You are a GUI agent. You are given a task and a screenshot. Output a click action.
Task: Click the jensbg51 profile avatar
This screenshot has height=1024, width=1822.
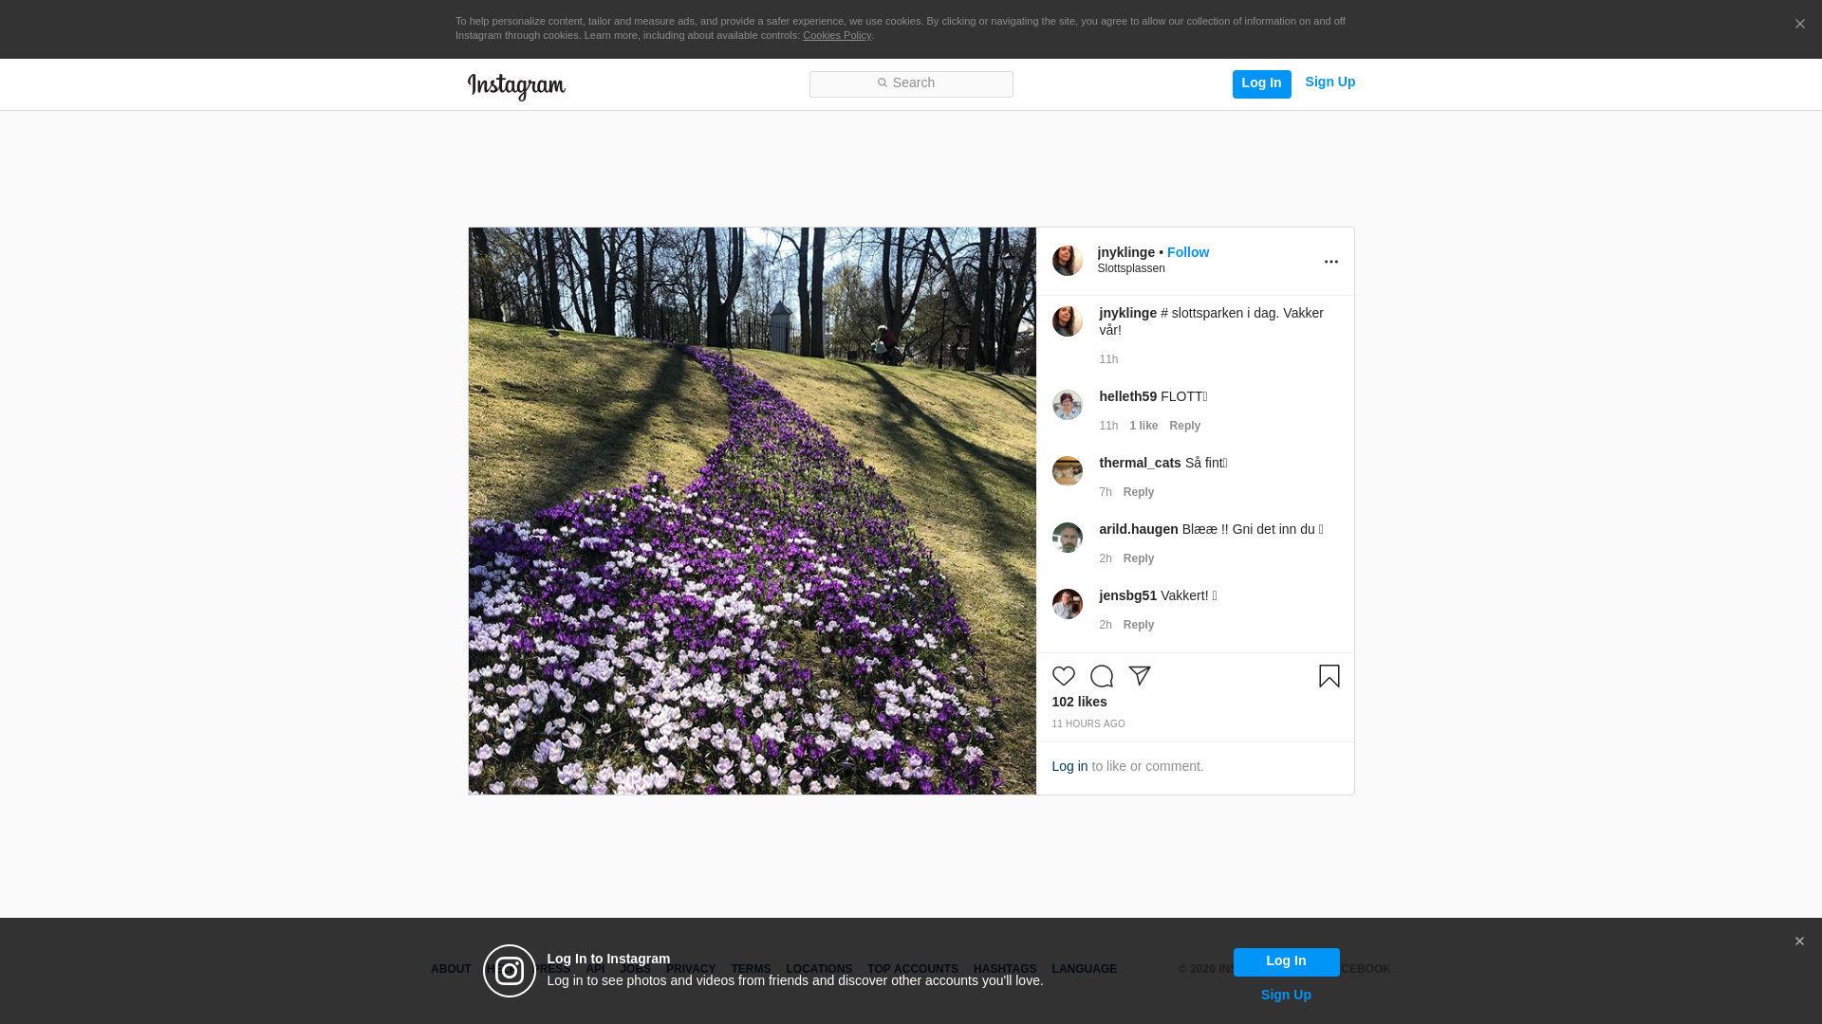coord(1067,604)
